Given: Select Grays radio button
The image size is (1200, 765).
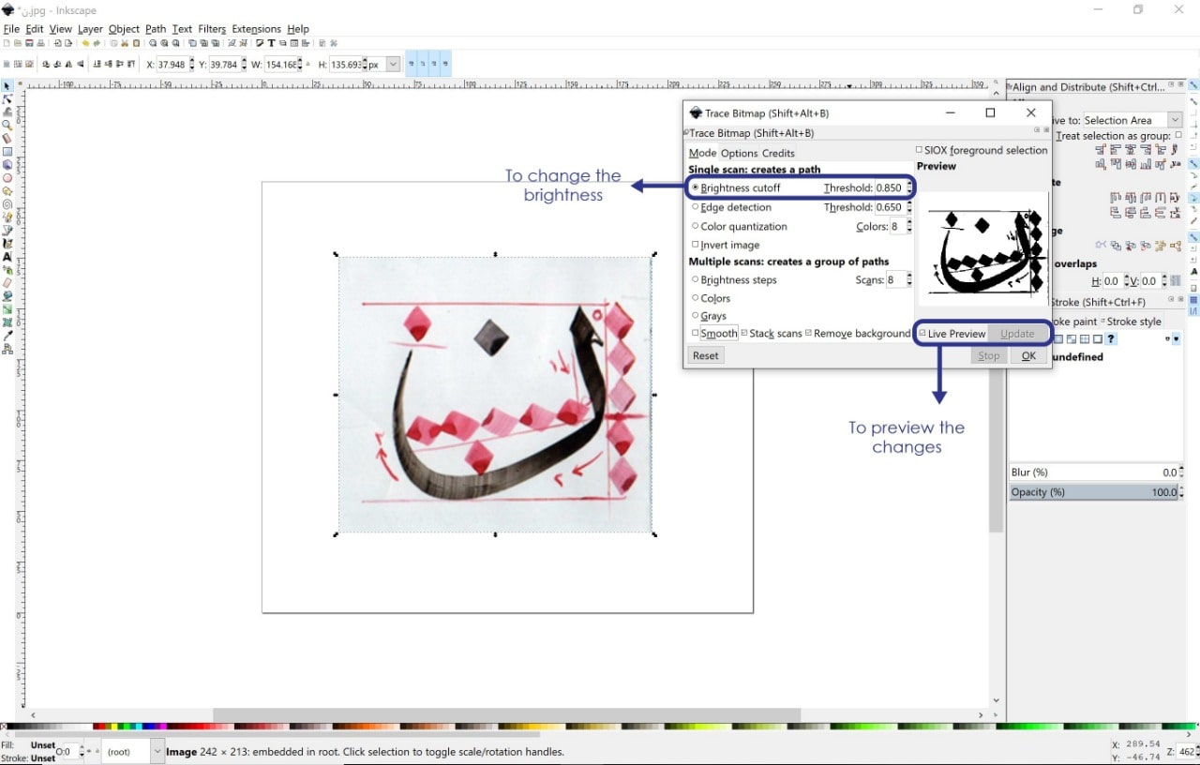Looking at the screenshot, I should coord(695,316).
